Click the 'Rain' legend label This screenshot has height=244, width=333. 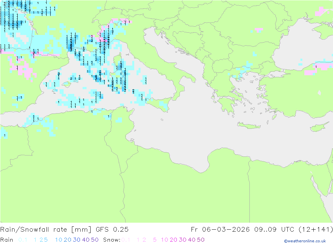click(7, 240)
